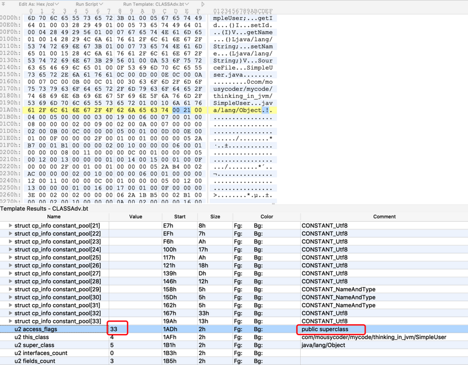The width and height of the screenshot is (468, 365).
Task: Sort by the Value column header
Action: (136, 216)
